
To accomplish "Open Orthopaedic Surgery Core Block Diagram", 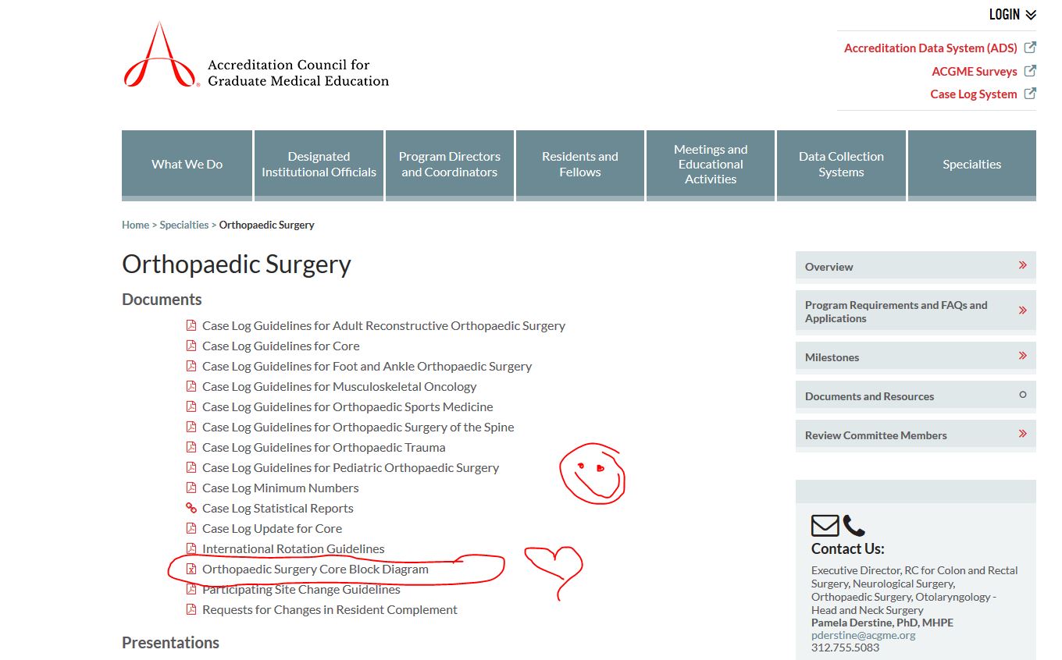I will click(x=315, y=570).
